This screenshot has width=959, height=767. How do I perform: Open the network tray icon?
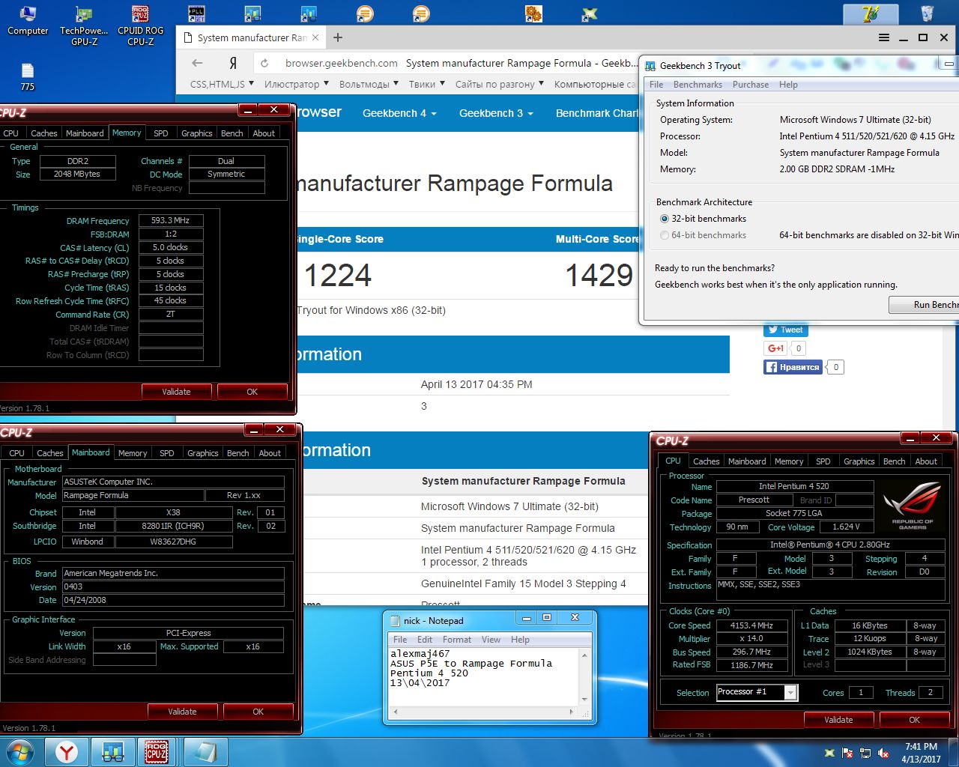866,753
